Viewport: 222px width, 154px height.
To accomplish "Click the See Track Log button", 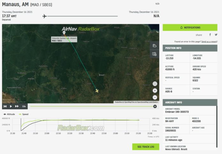I will coord(146,147).
